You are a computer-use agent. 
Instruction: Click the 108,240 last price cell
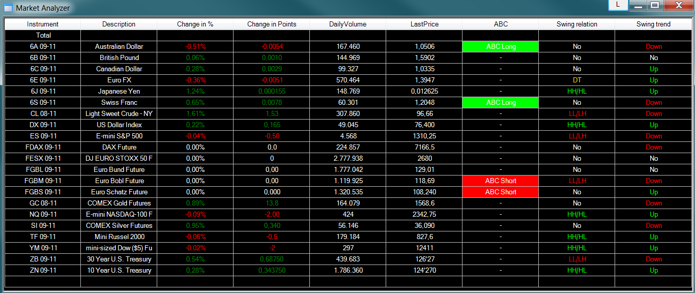click(x=424, y=192)
